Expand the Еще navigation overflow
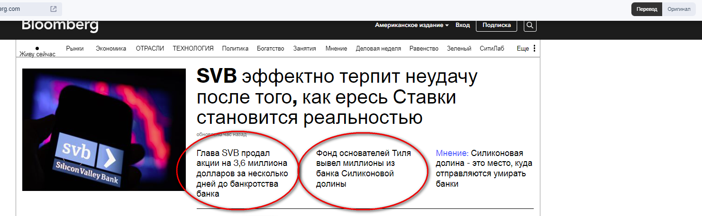 (x=522, y=48)
